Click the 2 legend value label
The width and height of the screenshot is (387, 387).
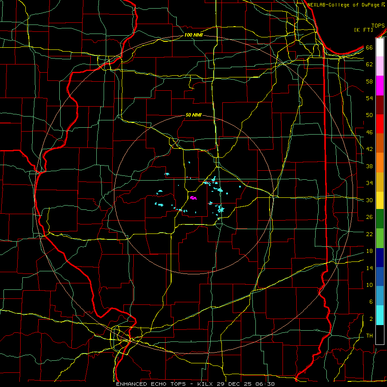371,319
